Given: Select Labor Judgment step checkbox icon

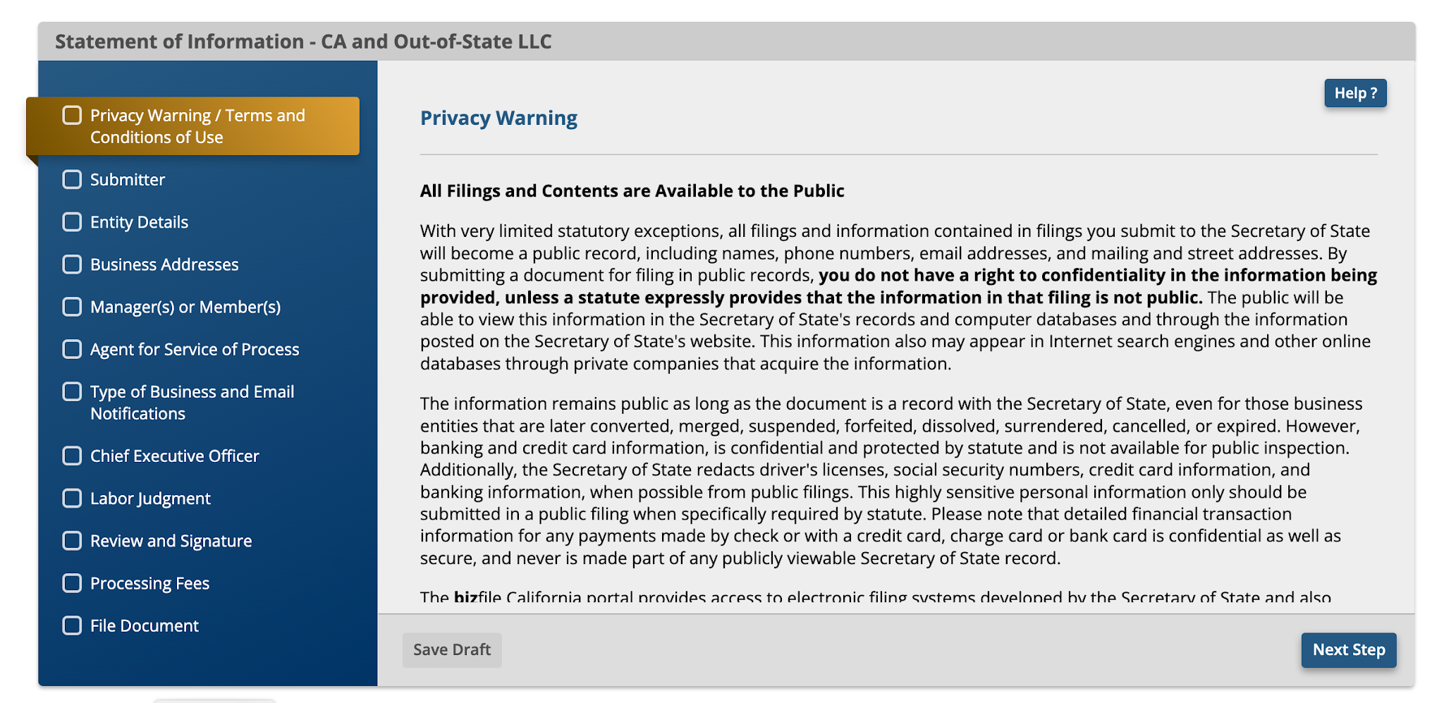Looking at the screenshot, I should coord(72,499).
